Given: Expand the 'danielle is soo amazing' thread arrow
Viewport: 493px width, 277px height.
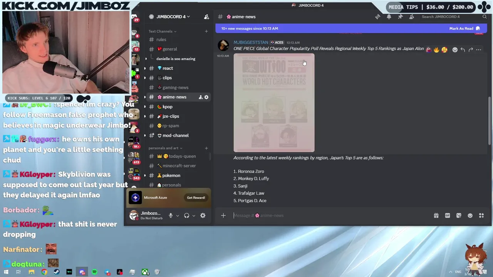Looking at the screenshot, I should [x=146, y=59].
